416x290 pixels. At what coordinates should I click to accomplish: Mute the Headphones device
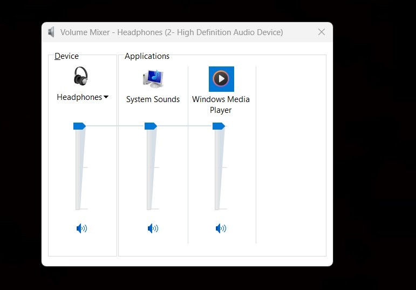[x=81, y=228]
